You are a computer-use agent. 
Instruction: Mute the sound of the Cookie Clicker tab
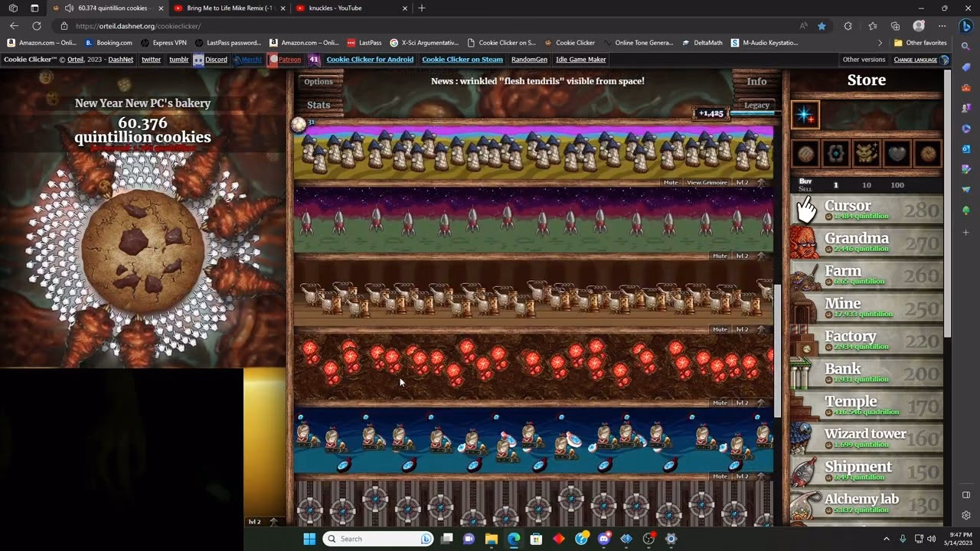pyautogui.click(x=70, y=8)
